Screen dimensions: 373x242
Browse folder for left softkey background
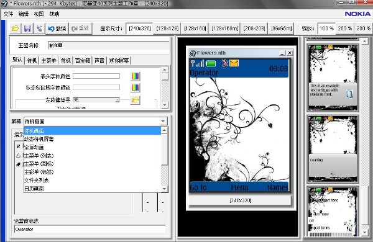135,100
